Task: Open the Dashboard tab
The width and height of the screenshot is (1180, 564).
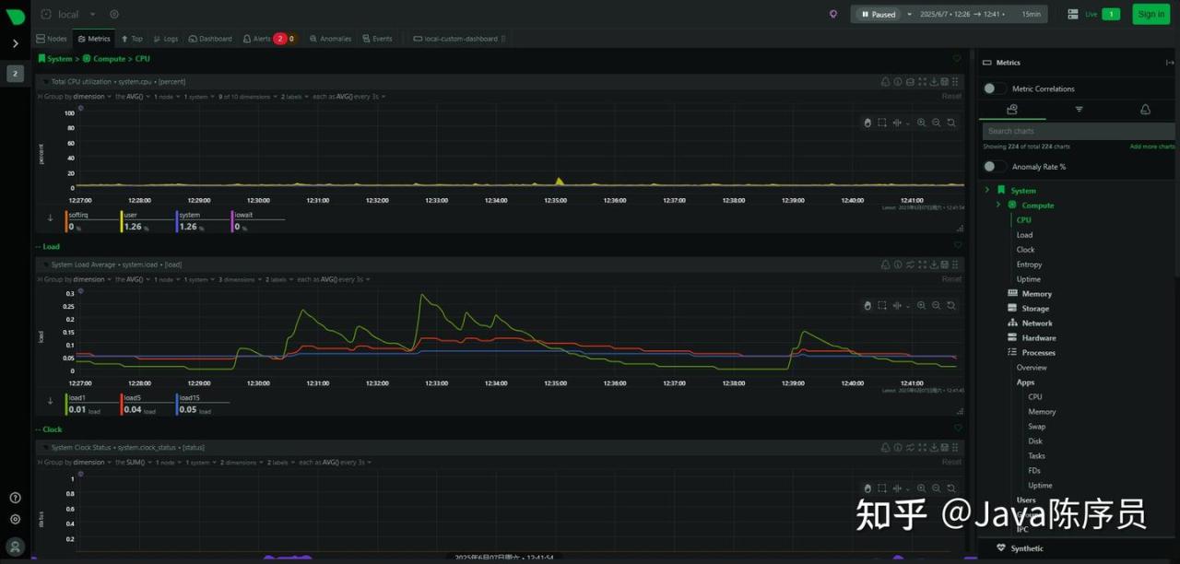Action: (210, 39)
